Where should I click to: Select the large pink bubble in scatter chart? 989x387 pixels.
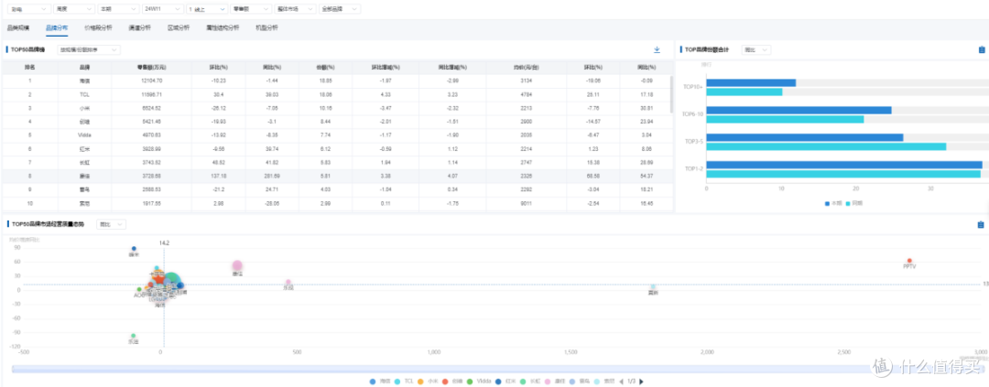coord(237,266)
